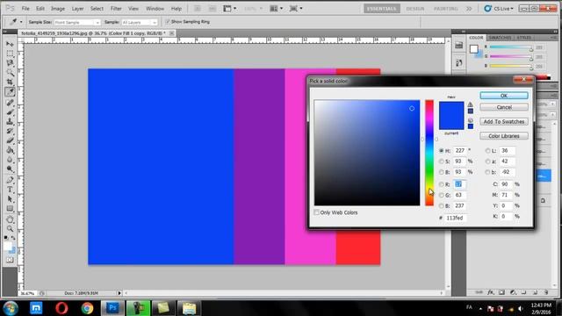
Task: Select the Eraser tool
Action: tap(10, 140)
